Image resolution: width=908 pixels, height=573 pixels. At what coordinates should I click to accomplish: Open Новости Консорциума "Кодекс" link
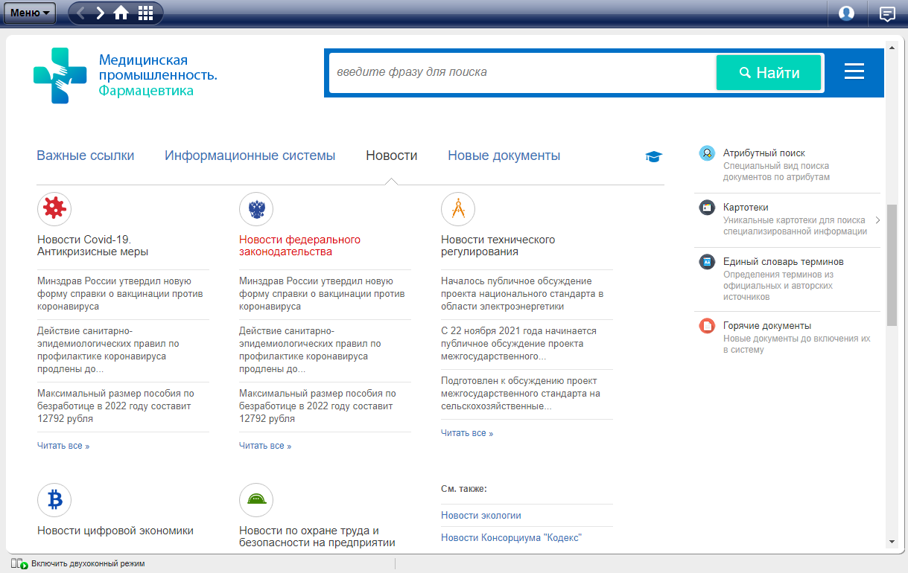511,537
